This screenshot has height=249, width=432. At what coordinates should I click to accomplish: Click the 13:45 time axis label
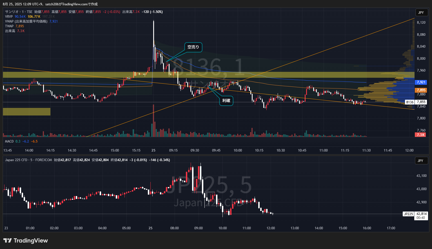pyautogui.click(x=8, y=150)
